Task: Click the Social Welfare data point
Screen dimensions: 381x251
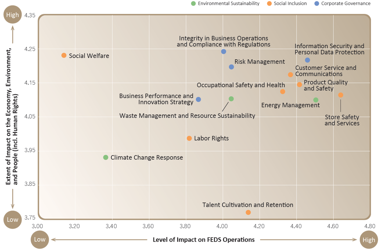Action: [x=64, y=55]
